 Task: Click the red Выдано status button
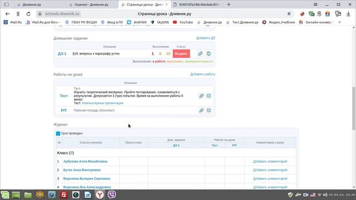[181, 54]
